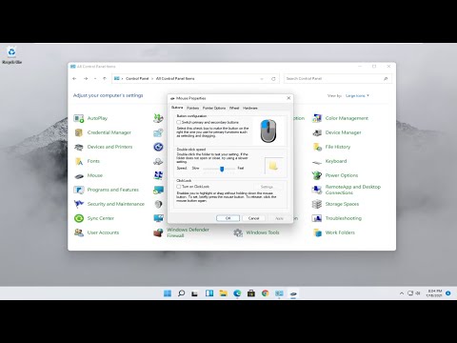Viewport: 457px width, 343px height.
Task: Launch Google Chrome from taskbar
Action: coord(265,293)
